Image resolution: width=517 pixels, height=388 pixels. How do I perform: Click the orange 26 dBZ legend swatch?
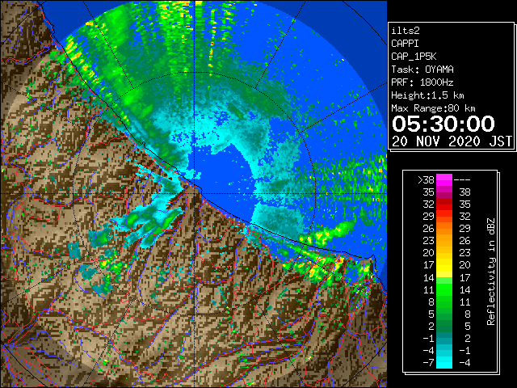[x=444, y=229]
